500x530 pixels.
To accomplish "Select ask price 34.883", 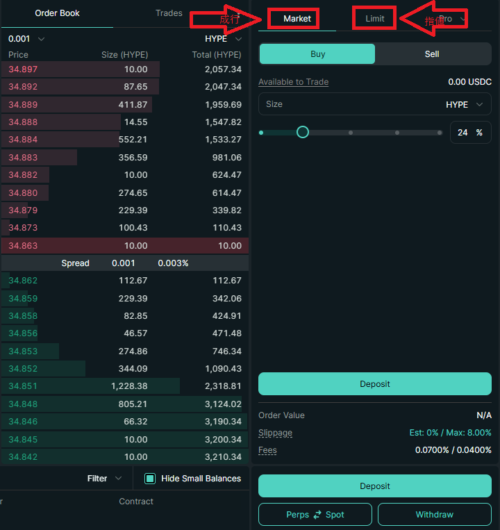I will (x=23, y=158).
